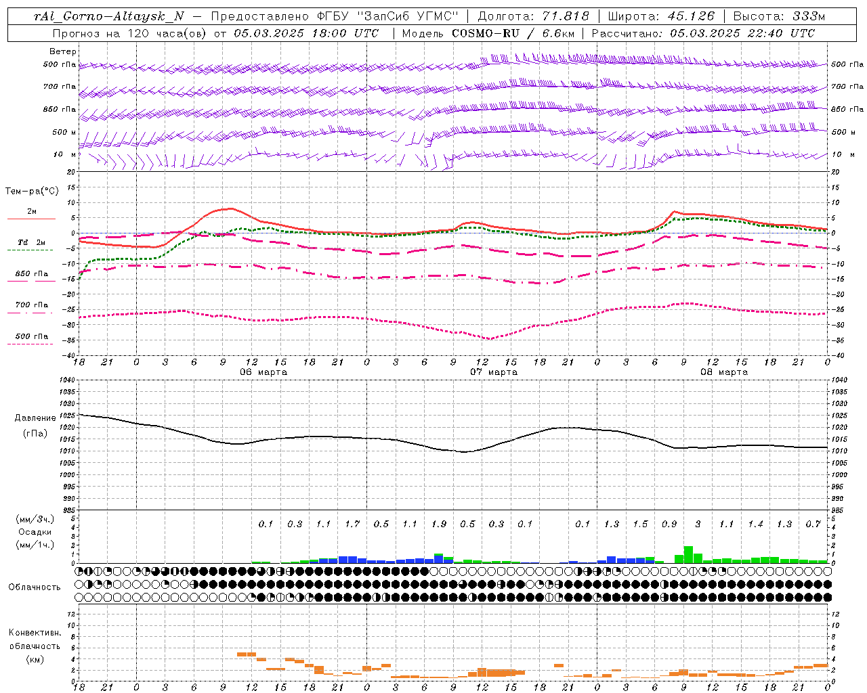
Task: Click the (км) units label
Action: point(35,659)
